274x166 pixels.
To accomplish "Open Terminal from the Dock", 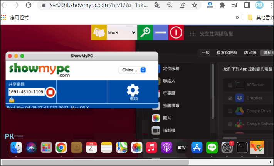I will pyautogui.click(x=242, y=147).
